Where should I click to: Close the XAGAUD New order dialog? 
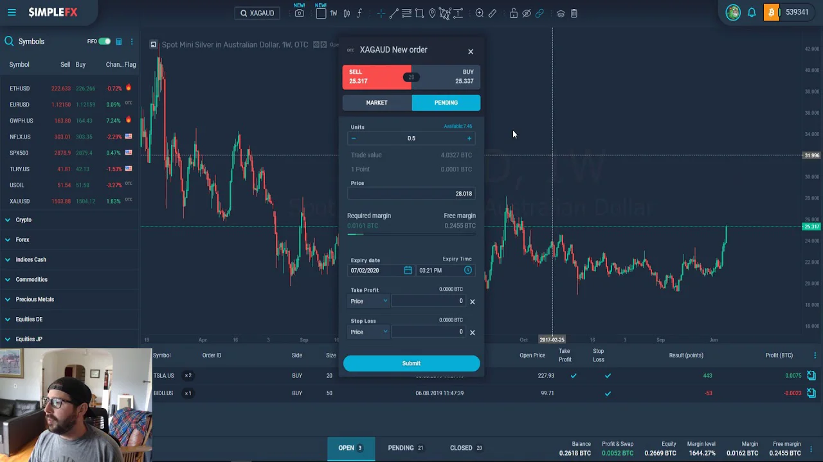471,51
